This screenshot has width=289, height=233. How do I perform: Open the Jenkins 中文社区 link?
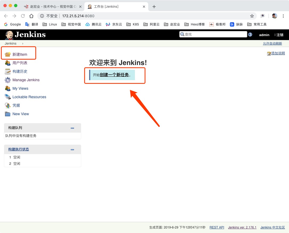point(273,227)
